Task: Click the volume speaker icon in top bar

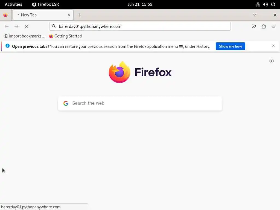Action: pyautogui.click(x=265, y=4)
